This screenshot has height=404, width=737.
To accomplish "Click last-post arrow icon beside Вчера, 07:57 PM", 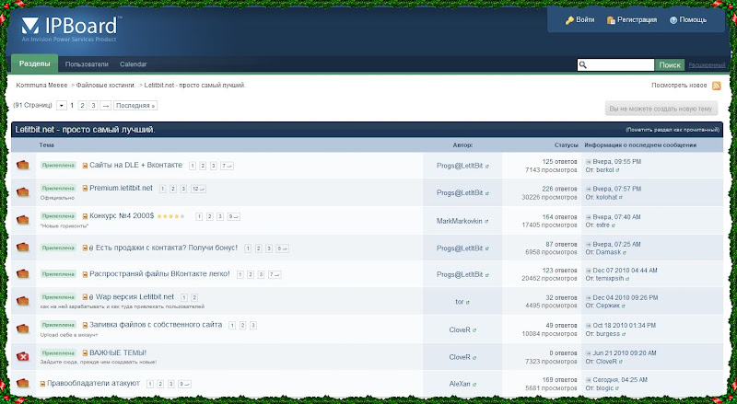I will coord(588,189).
